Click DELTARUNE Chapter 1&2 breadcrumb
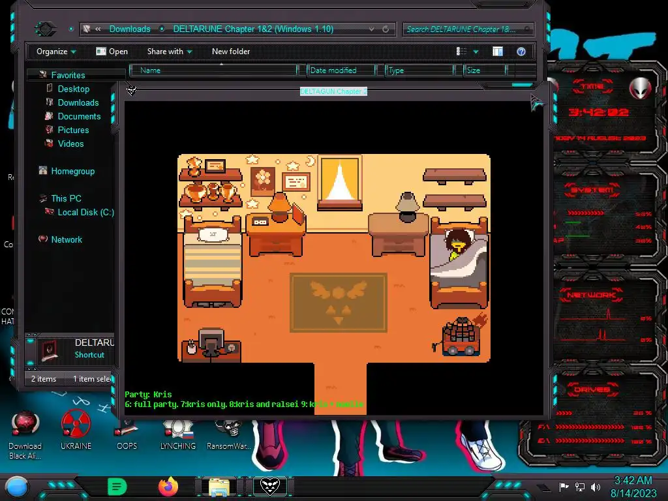Screen dimensions: 668x501 (x=253, y=29)
